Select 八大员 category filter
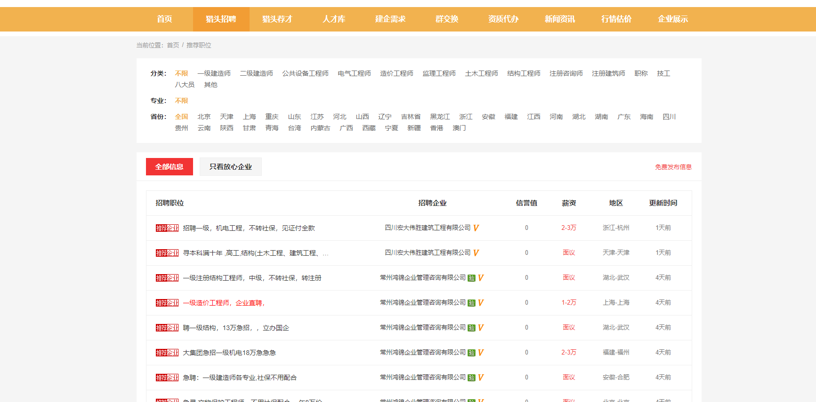Image resolution: width=816 pixels, height=402 pixels. pyautogui.click(x=185, y=85)
